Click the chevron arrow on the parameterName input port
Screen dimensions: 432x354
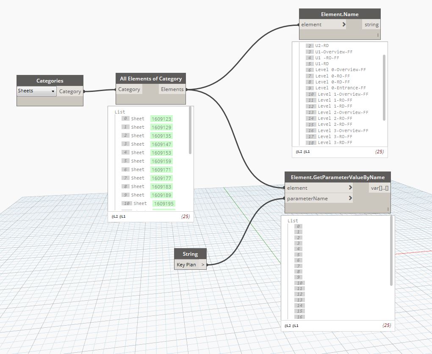(x=350, y=198)
